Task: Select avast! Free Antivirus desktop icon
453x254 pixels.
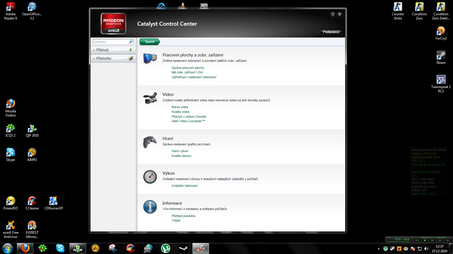Action: (10, 230)
